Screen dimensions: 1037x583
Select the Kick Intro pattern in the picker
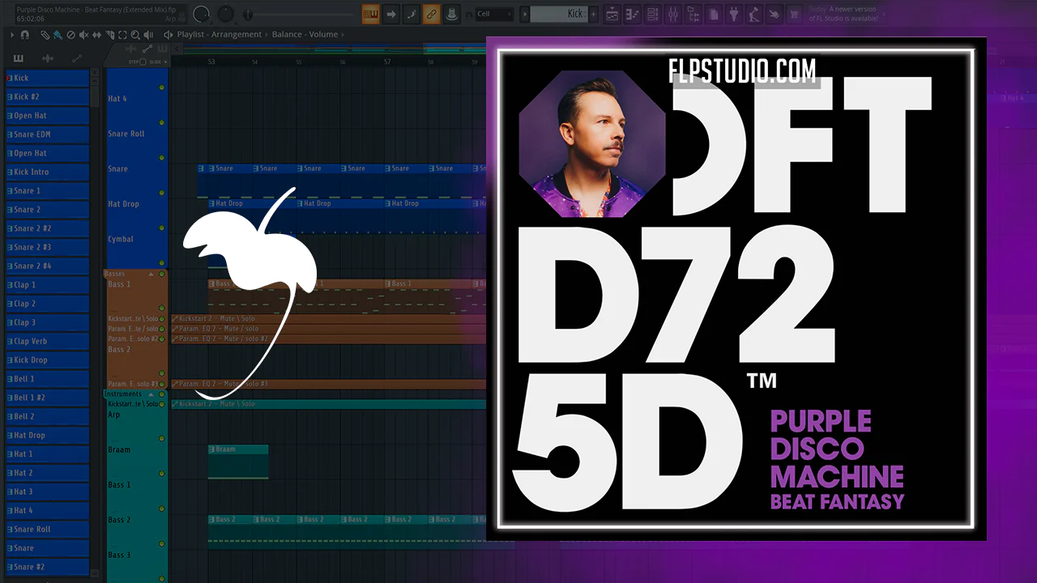click(47, 172)
